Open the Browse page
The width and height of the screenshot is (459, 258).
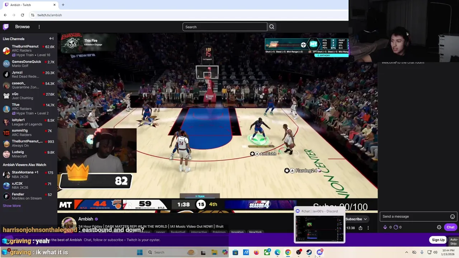click(x=22, y=27)
